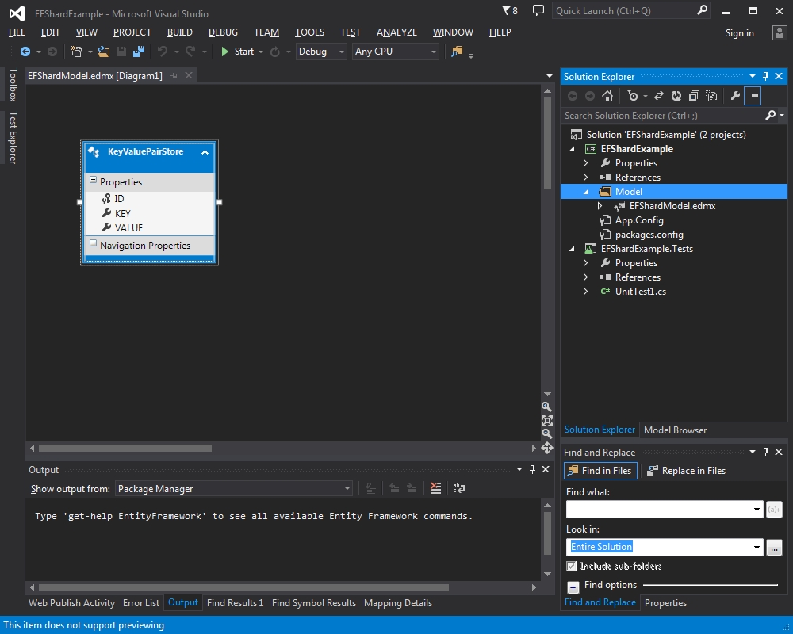Click the Sign in link

coord(739,32)
